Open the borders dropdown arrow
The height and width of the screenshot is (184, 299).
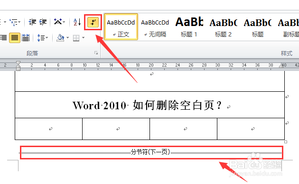click(83, 38)
